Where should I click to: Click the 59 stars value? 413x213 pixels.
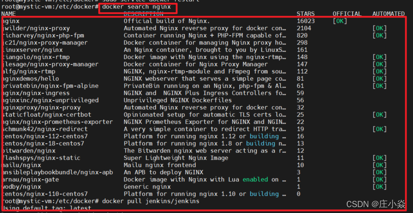click(300, 93)
